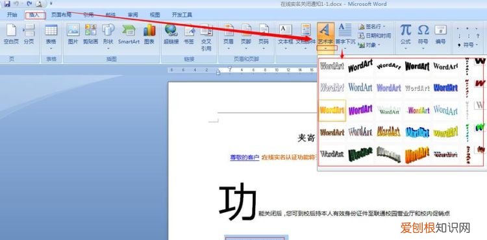Select the dark green 3D WordArt style
The image size is (487, 240).
tap(360, 154)
